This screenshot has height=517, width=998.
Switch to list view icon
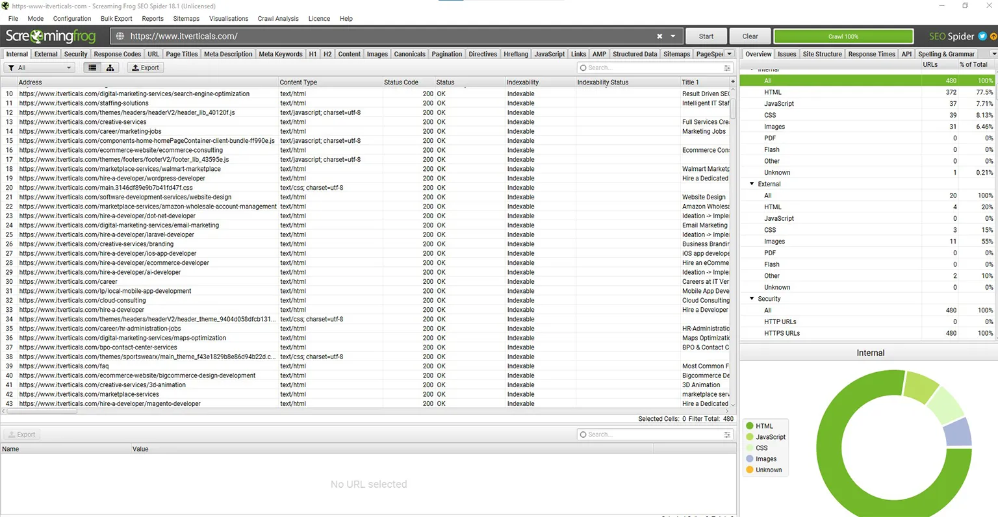point(92,68)
